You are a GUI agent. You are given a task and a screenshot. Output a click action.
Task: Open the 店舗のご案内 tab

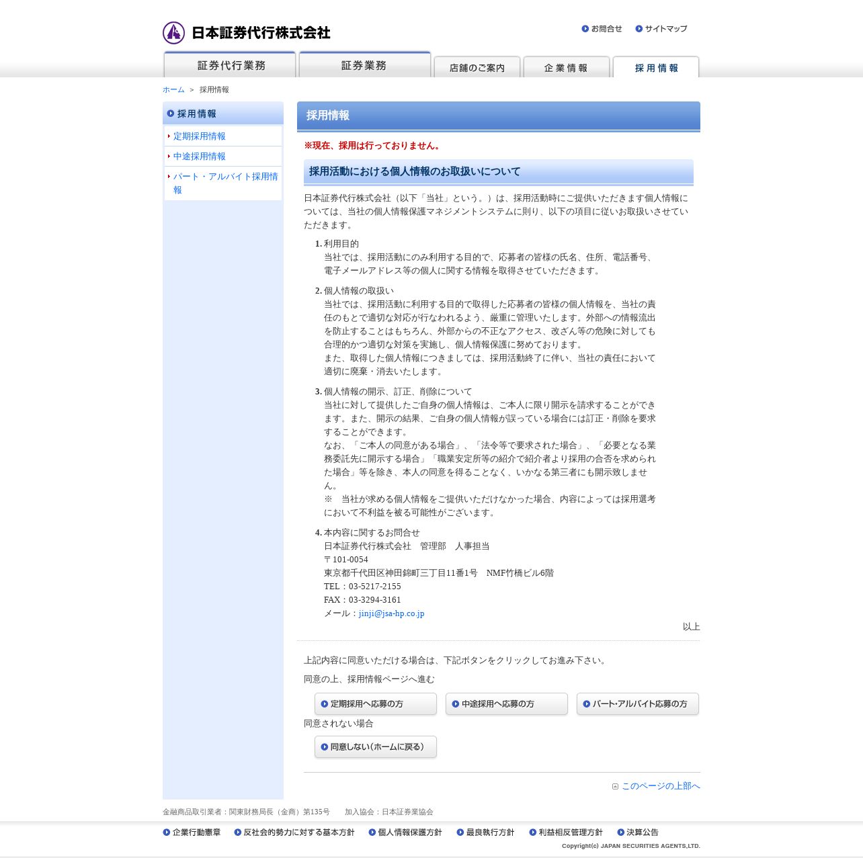[477, 67]
